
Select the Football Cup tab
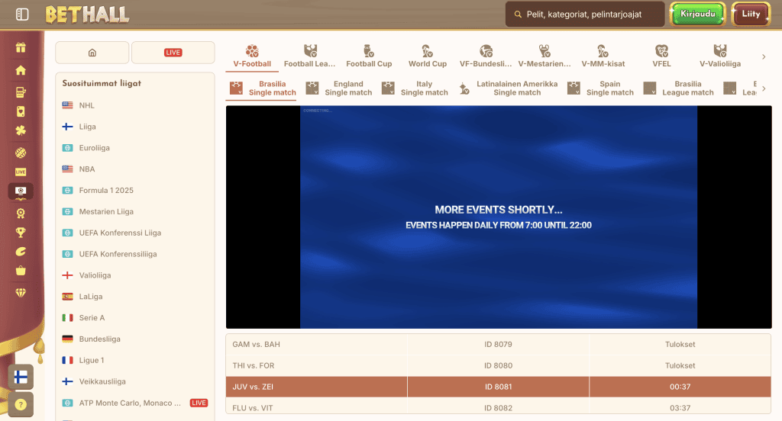pos(369,56)
